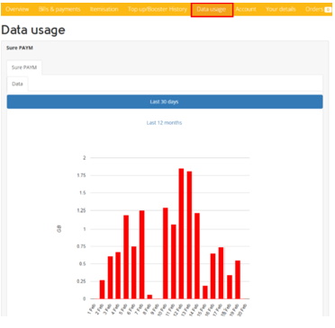Click the 2 Feb usage bar
The image size is (335, 328).
point(102,289)
